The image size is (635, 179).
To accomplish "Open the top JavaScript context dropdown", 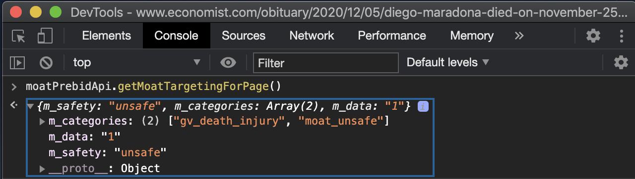I will point(136,62).
